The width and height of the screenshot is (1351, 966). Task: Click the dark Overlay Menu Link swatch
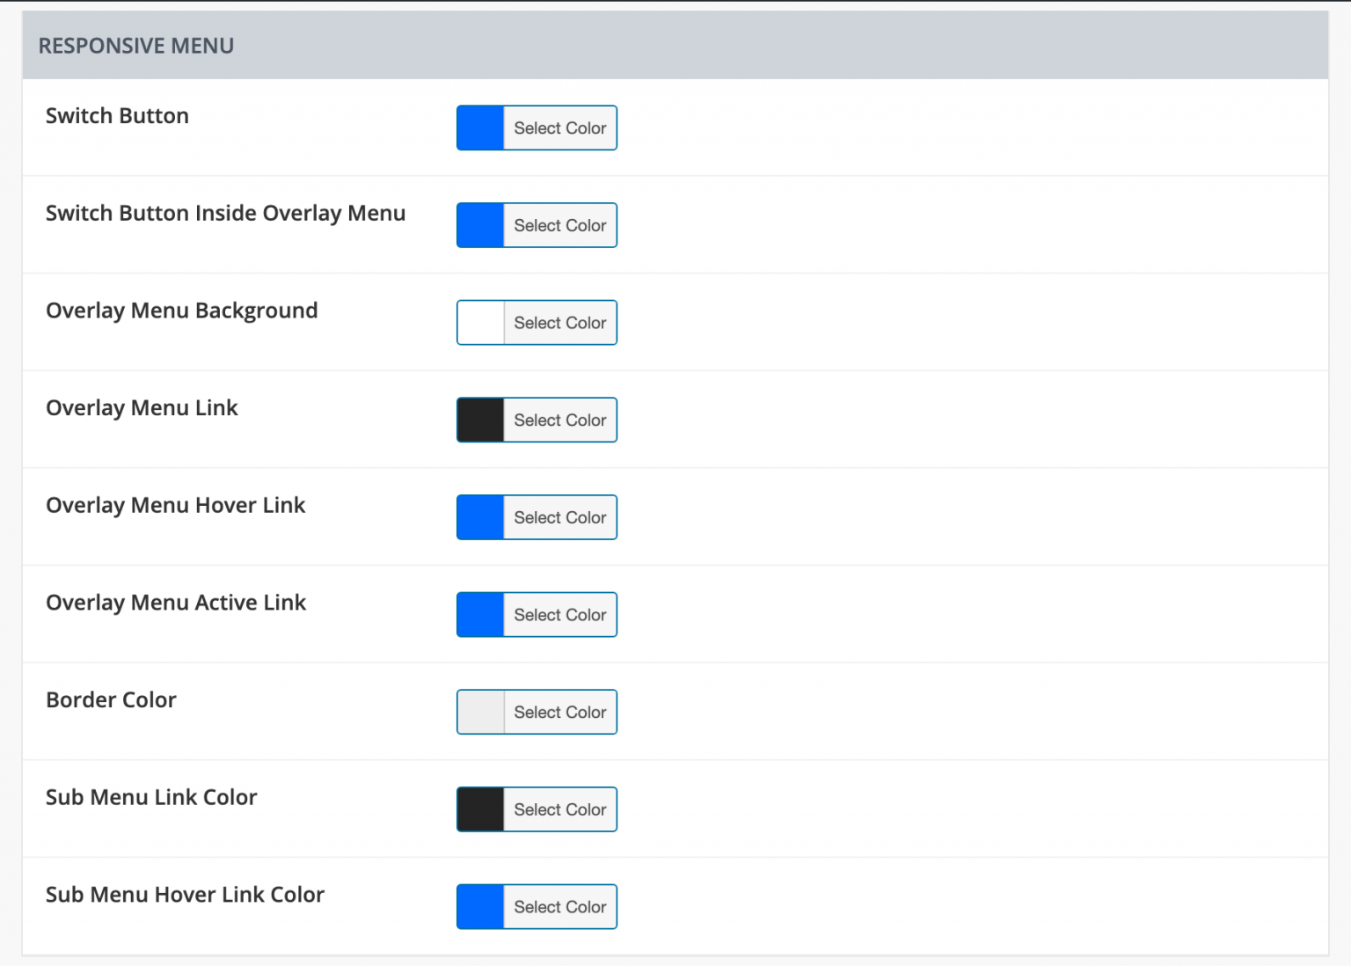pos(479,420)
